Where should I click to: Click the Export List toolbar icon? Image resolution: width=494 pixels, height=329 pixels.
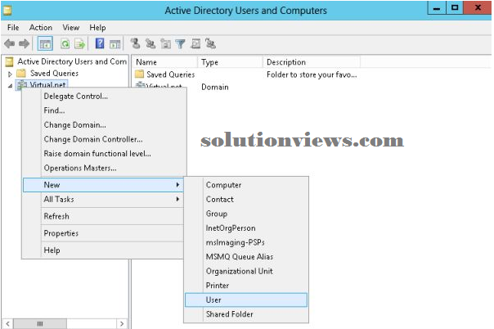[x=79, y=44]
